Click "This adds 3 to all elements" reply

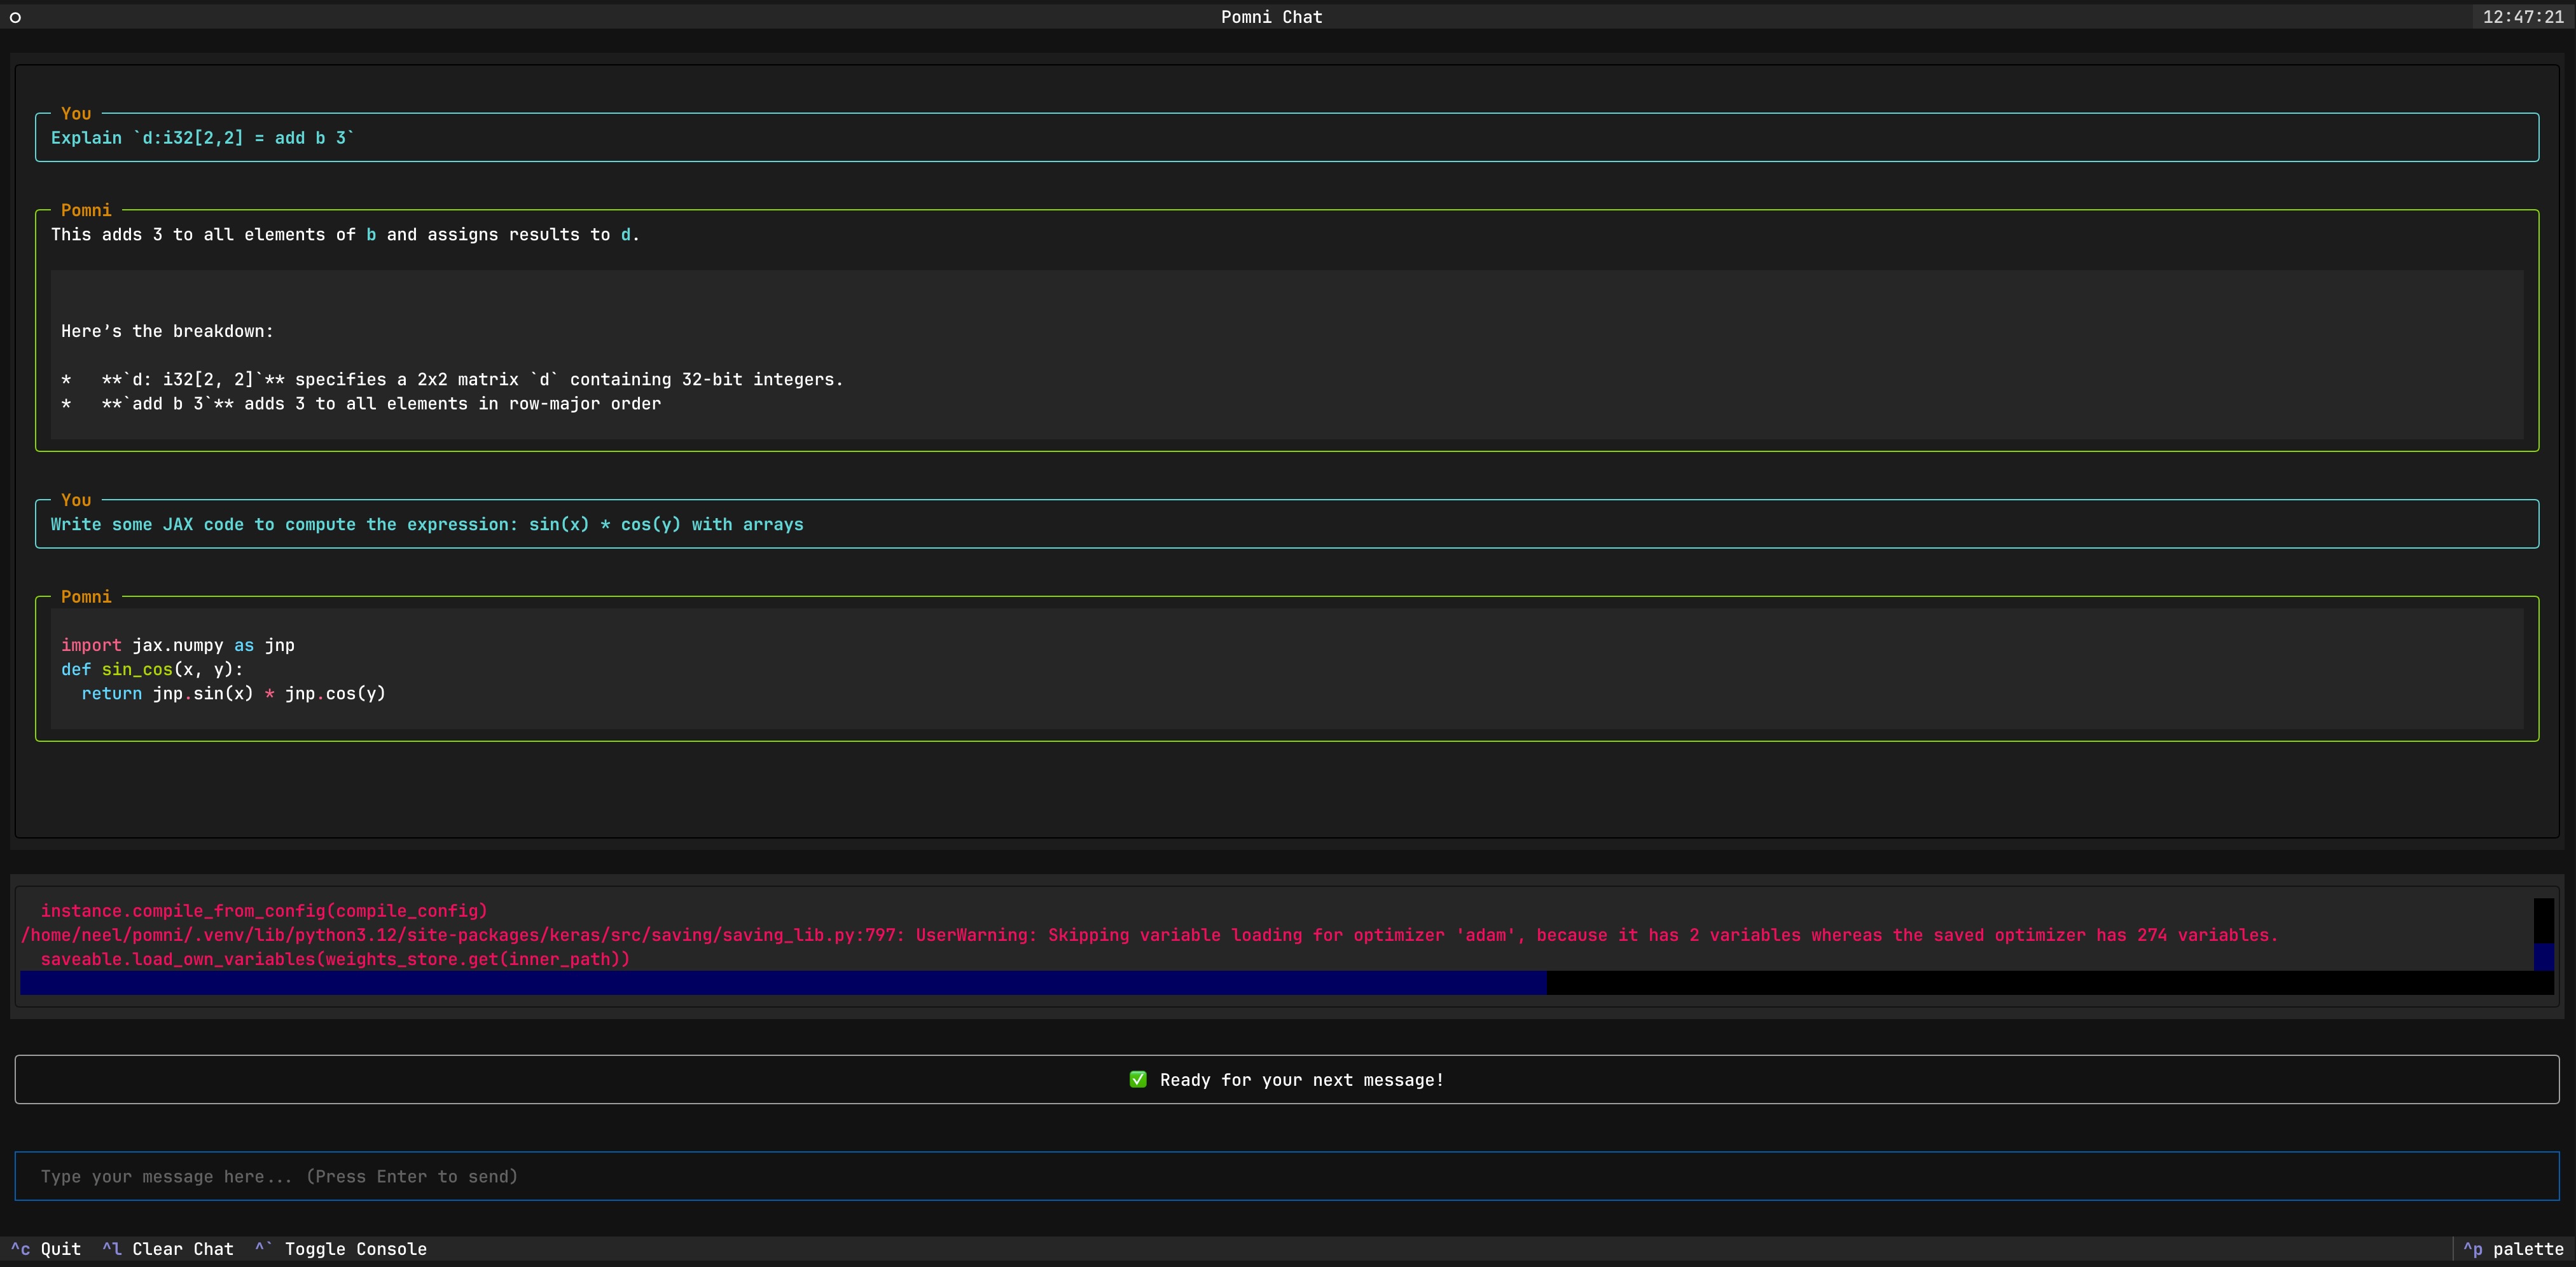pyautogui.click(x=345, y=235)
